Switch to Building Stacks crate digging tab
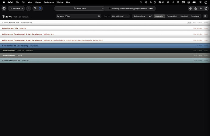The height and width of the screenshot is (136, 210). click(132, 8)
